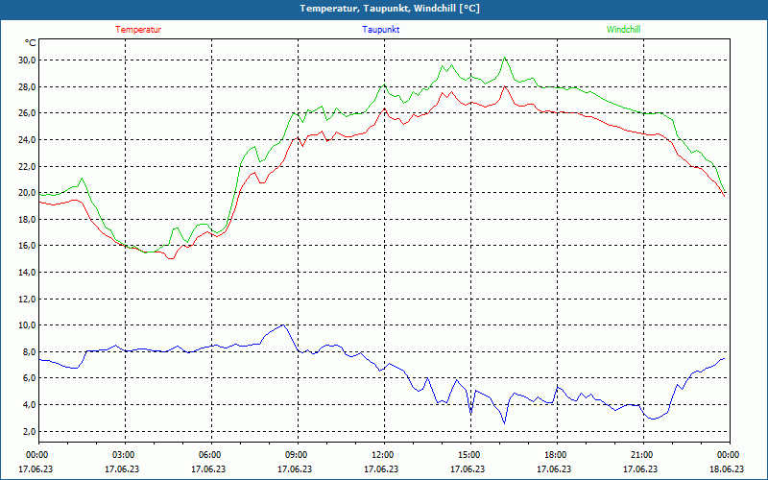Click the 09:00 time label on x-axis
This screenshot has width=768, height=480.
pyautogui.click(x=298, y=455)
